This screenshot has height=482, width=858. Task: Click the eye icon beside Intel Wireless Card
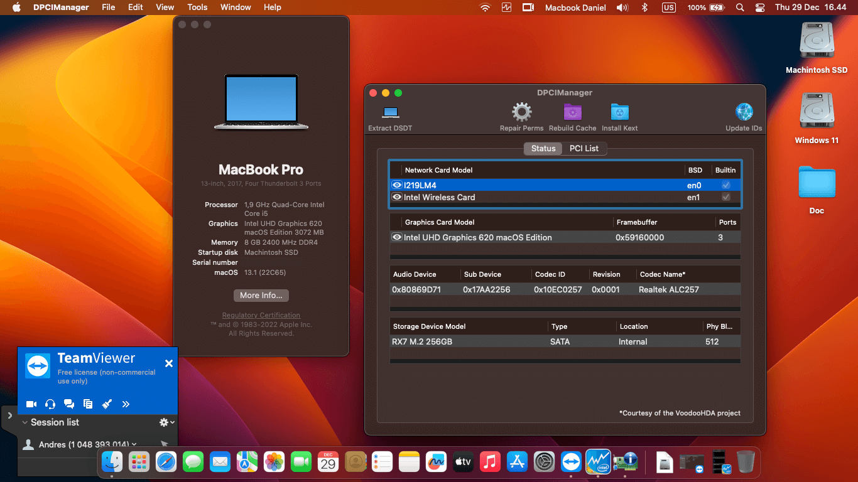tap(396, 197)
